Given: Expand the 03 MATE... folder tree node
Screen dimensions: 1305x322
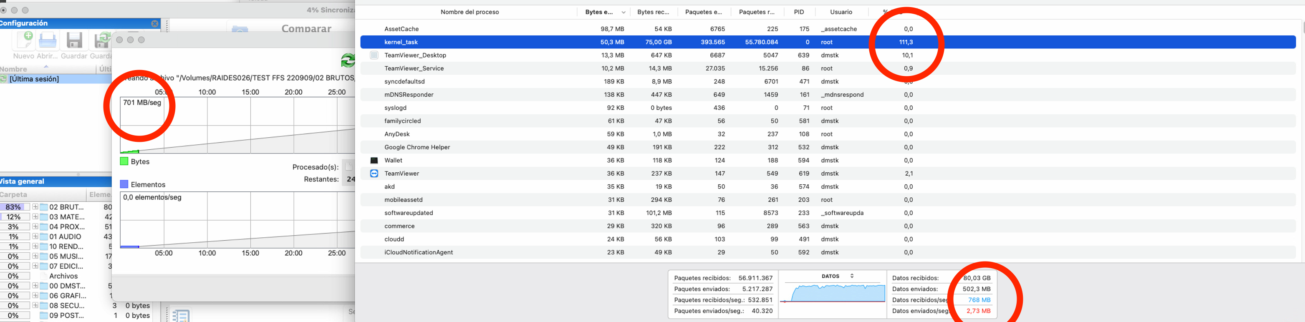Looking at the screenshot, I should point(35,217).
